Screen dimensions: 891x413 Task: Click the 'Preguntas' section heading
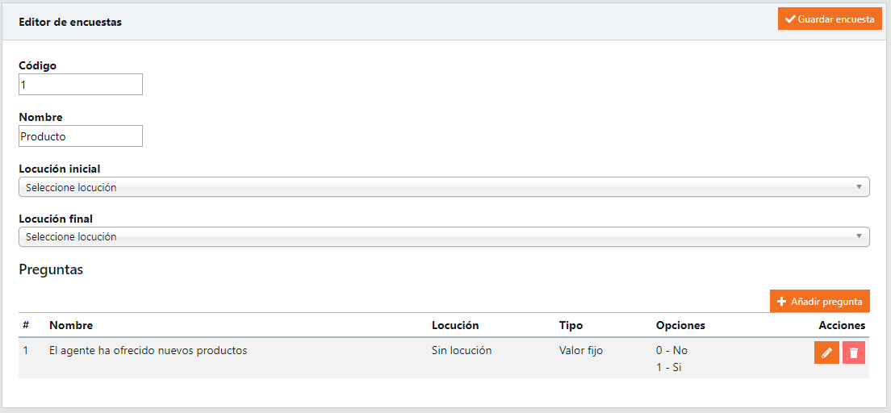click(x=51, y=270)
